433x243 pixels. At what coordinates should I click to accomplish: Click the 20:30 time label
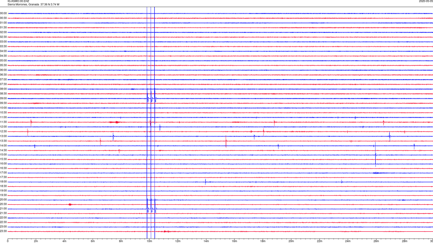pos(3,204)
